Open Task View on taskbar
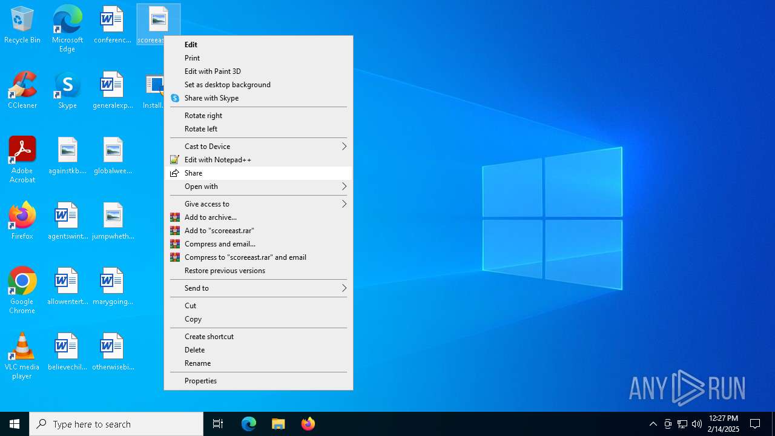 pos(218,424)
